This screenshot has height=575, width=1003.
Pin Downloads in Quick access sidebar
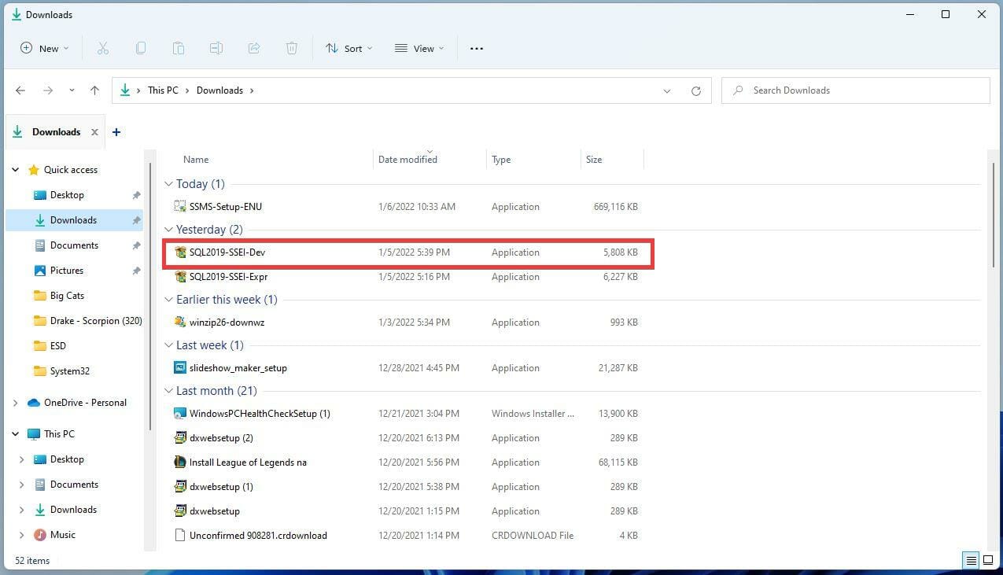[135, 219]
